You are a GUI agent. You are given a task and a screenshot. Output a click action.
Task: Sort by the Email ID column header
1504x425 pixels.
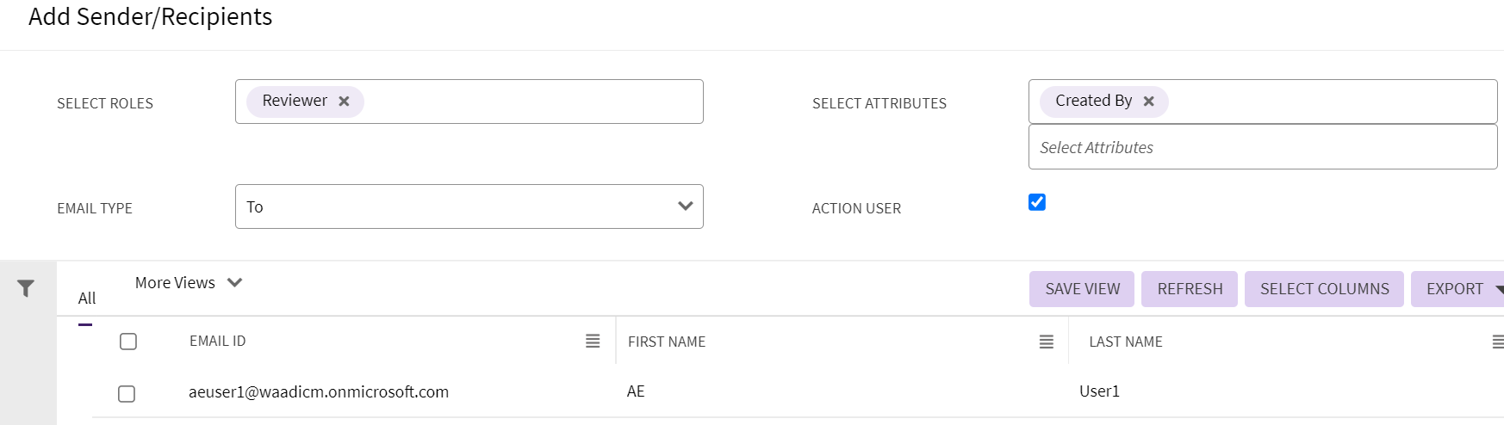click(218, 342)
